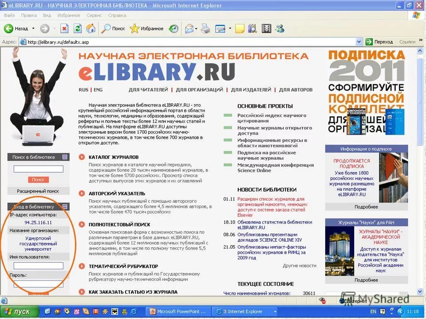Open the Поиск magnifier toolbar button

coord(113,28)
